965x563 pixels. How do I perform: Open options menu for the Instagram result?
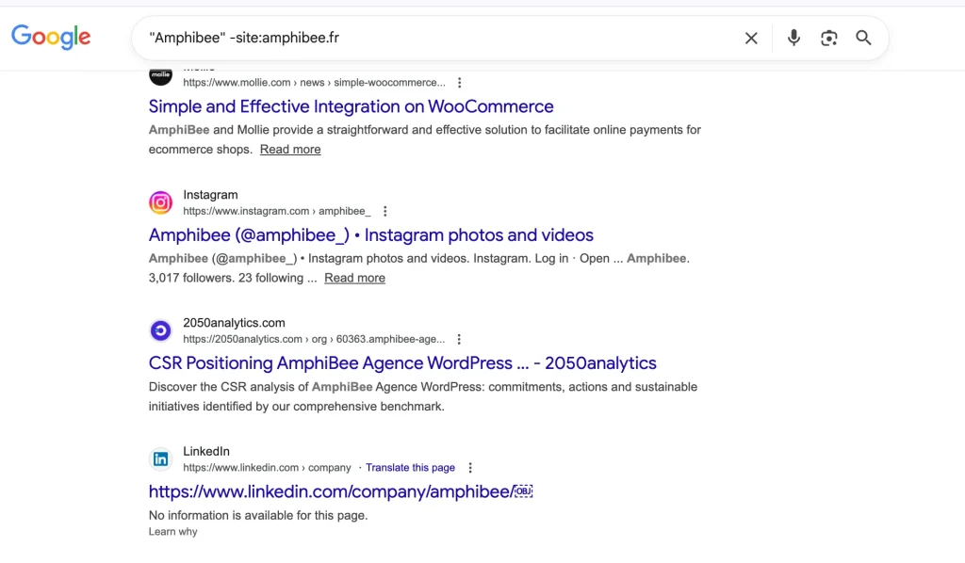coord(385,211)
